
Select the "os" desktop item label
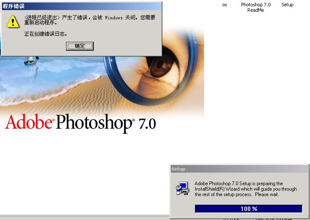[x=224, y=5]
